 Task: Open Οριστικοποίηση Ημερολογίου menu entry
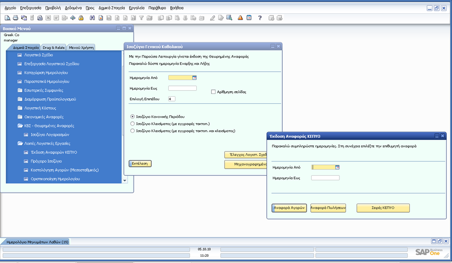tap(55, 178)
